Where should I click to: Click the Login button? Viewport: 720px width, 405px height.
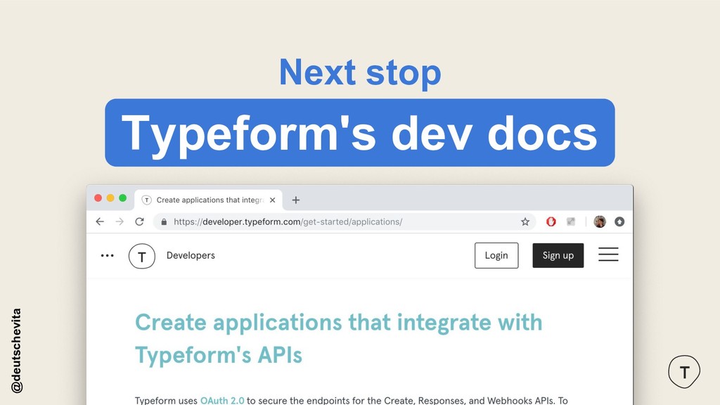496,255
